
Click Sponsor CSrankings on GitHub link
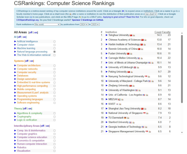88,20
